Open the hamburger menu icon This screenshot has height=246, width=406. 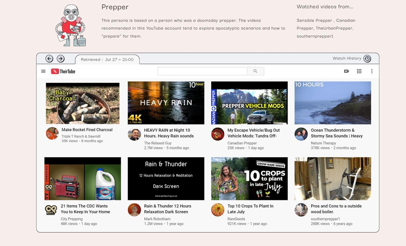coord(43,71)
